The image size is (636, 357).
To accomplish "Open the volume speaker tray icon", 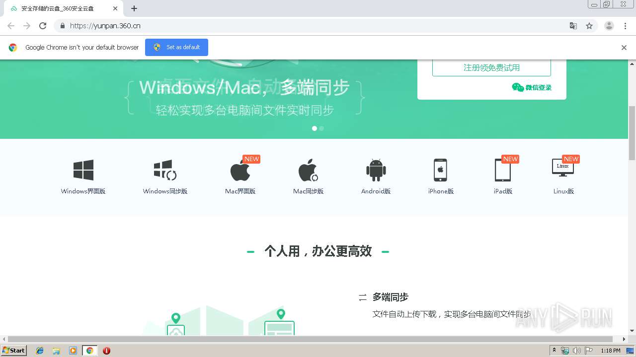I will pos(577,351).
